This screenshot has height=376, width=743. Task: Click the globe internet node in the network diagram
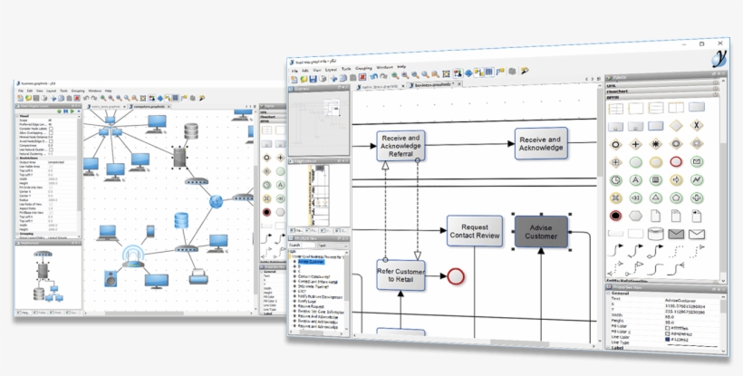(x=217, y=201)
